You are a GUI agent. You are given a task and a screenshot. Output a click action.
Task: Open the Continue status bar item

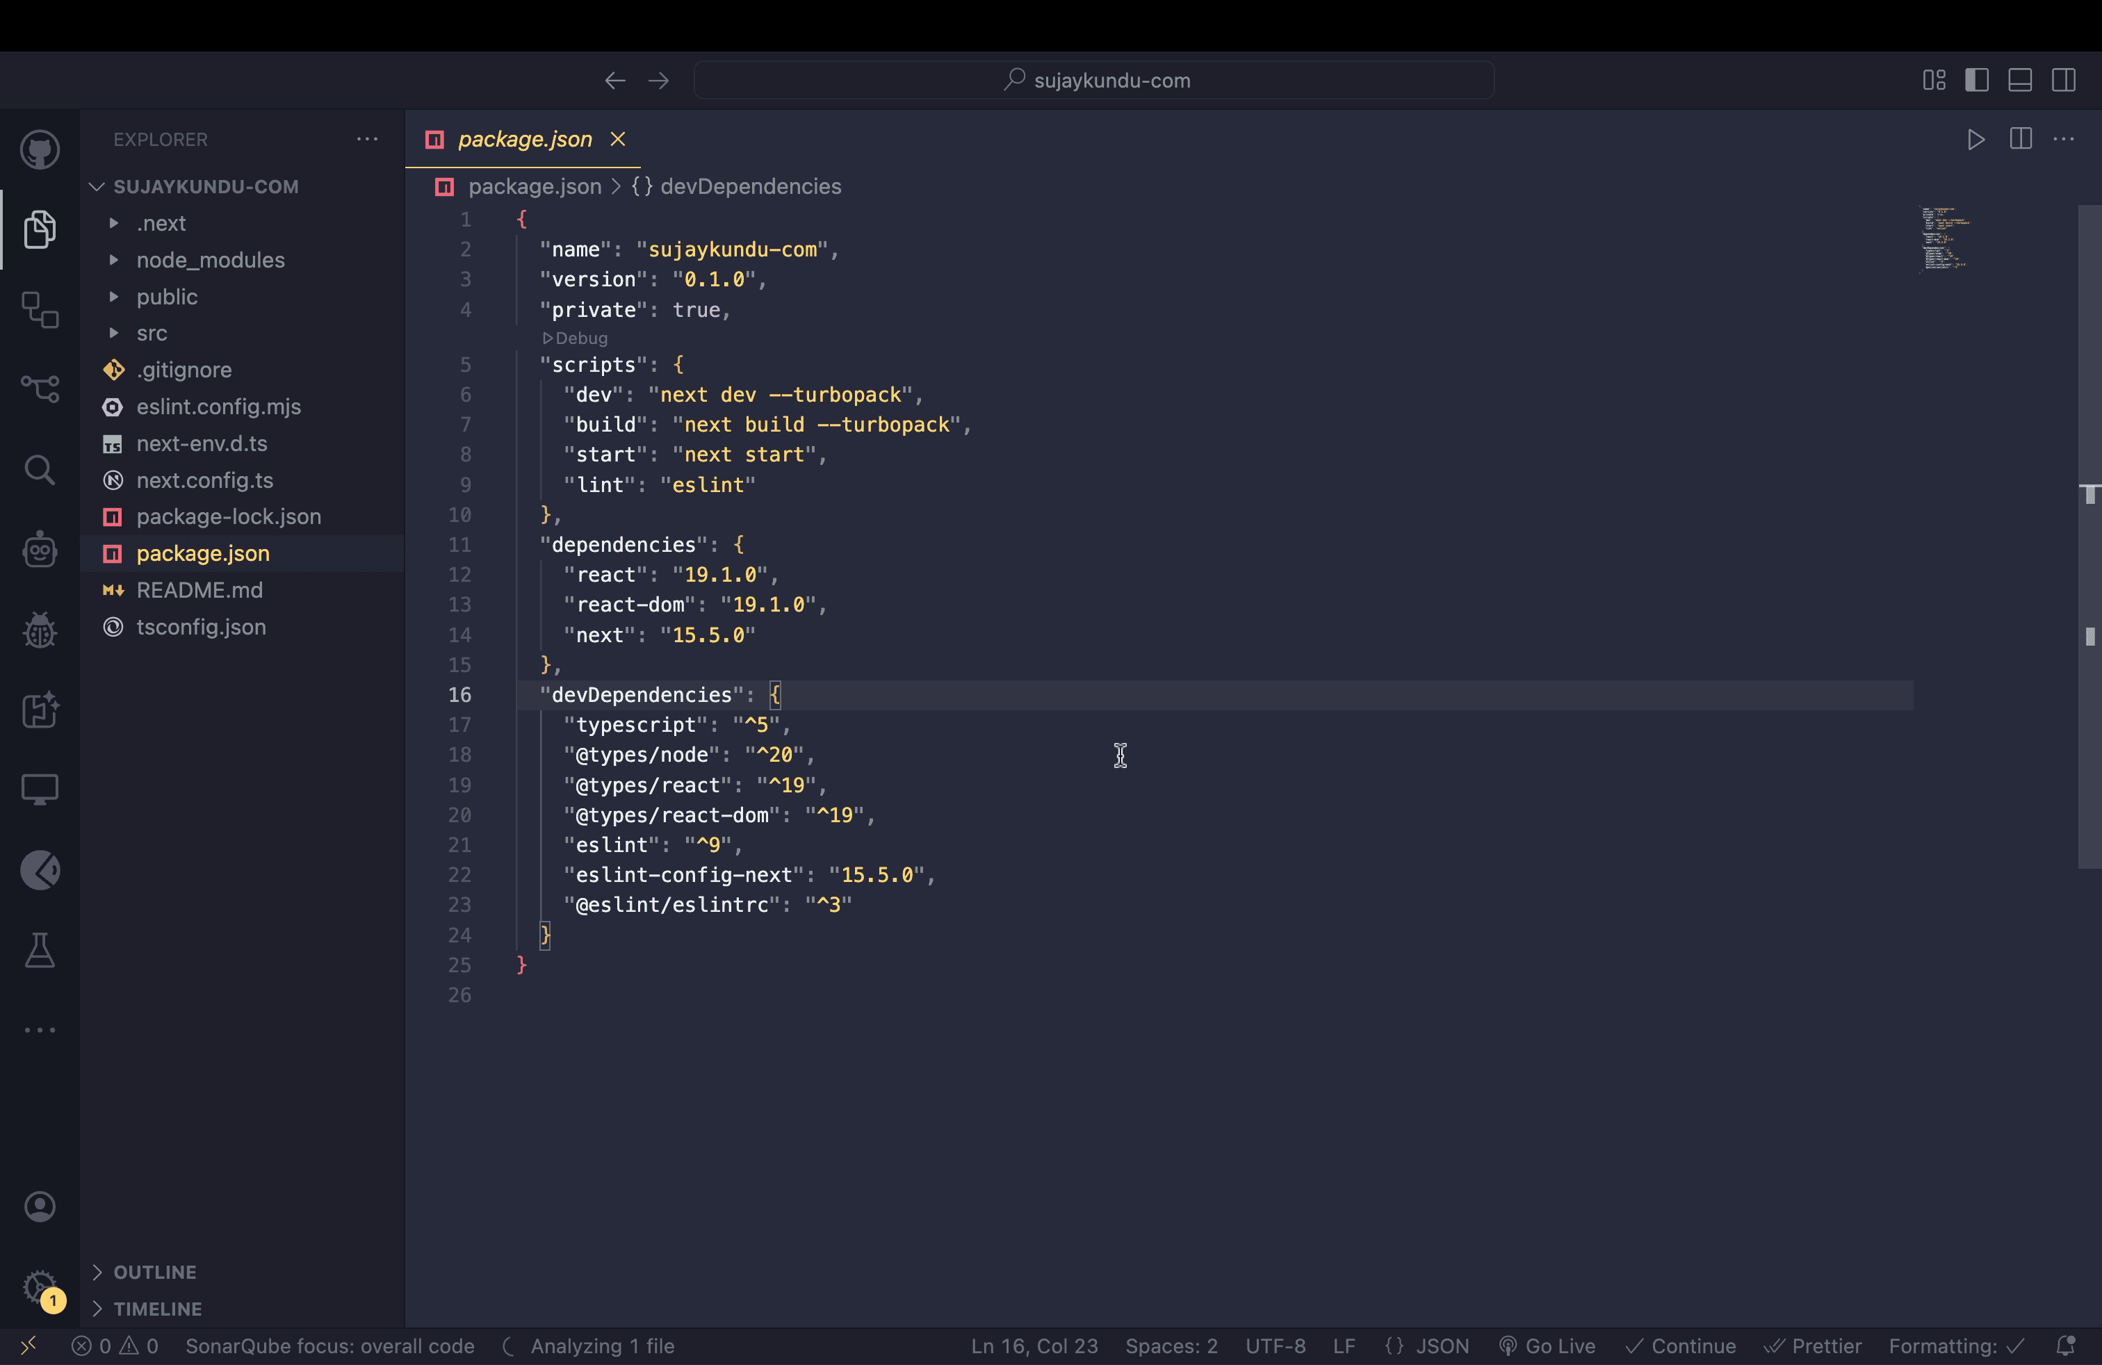(1681, 1346)
